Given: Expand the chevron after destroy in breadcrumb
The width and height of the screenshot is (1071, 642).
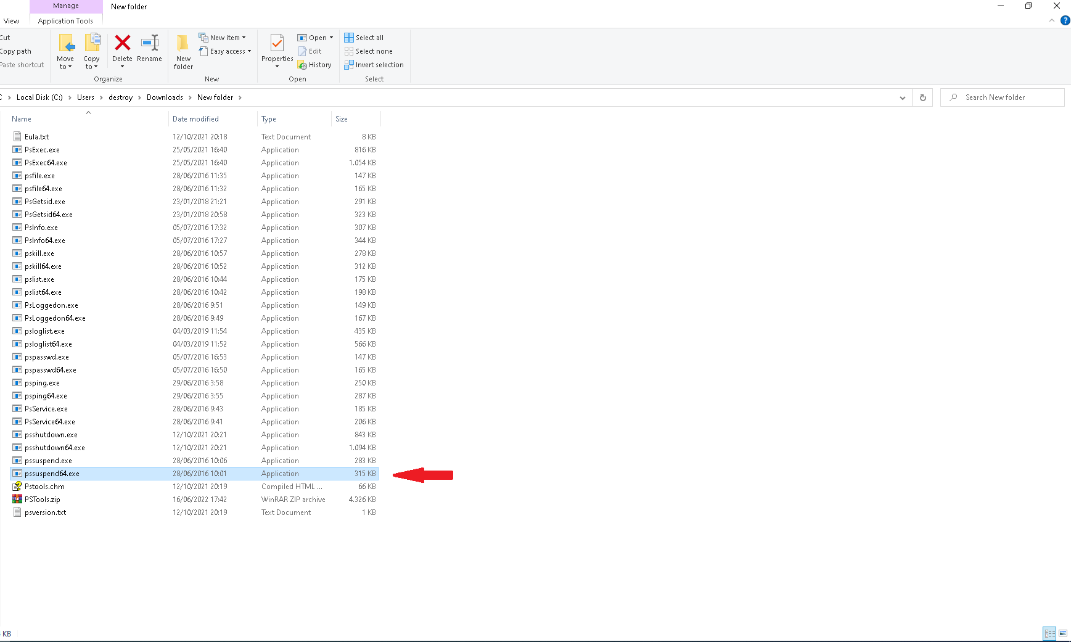Looking at the screenshot, I should click(139, 97).
